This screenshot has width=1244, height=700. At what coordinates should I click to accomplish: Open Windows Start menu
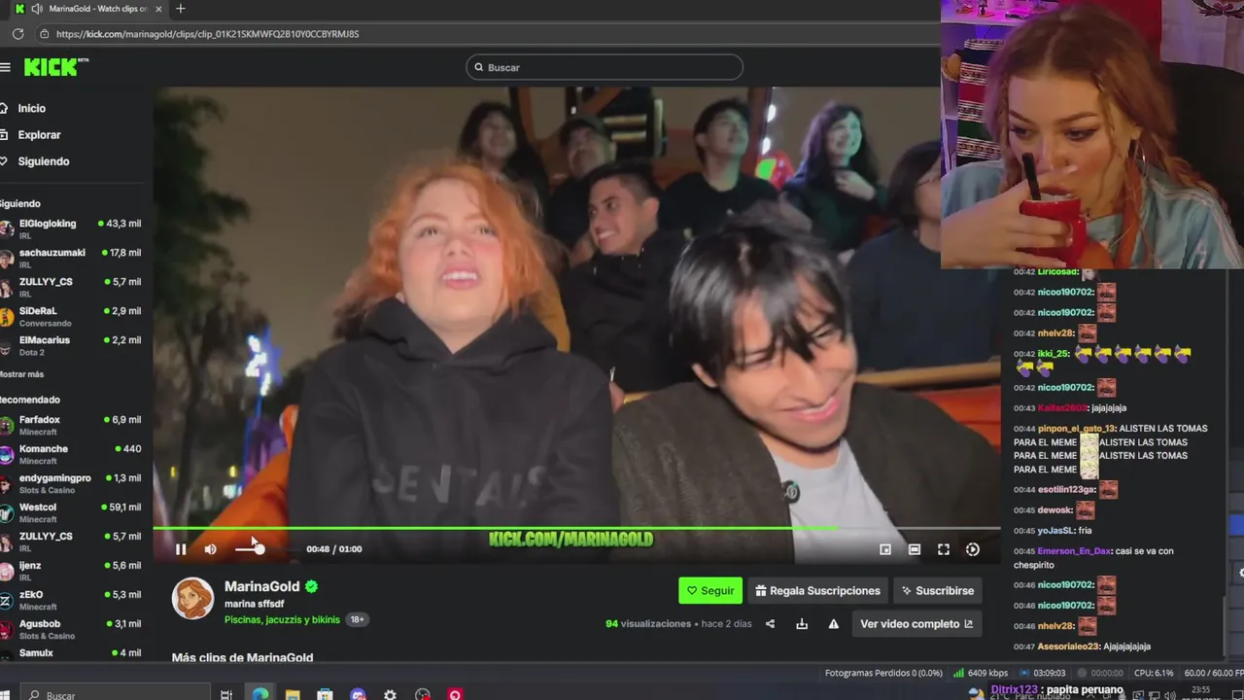click(5, 694)
